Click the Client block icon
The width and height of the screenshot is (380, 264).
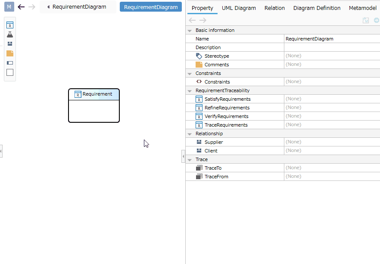point(199,150)
